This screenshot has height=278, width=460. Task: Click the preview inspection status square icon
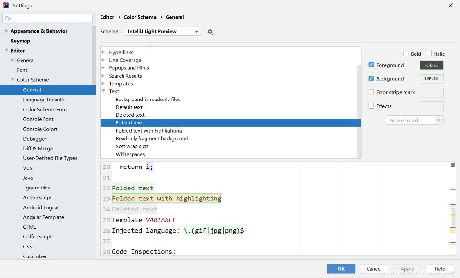pos(453,165)
